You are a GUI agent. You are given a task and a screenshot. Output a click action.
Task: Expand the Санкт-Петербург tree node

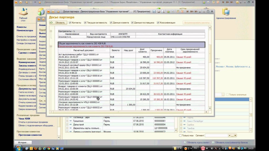(181, 121)
